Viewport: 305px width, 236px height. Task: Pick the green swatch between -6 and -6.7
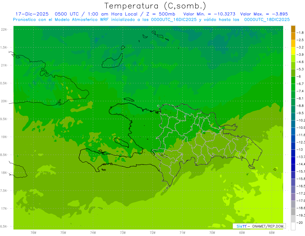pos(293,80)
